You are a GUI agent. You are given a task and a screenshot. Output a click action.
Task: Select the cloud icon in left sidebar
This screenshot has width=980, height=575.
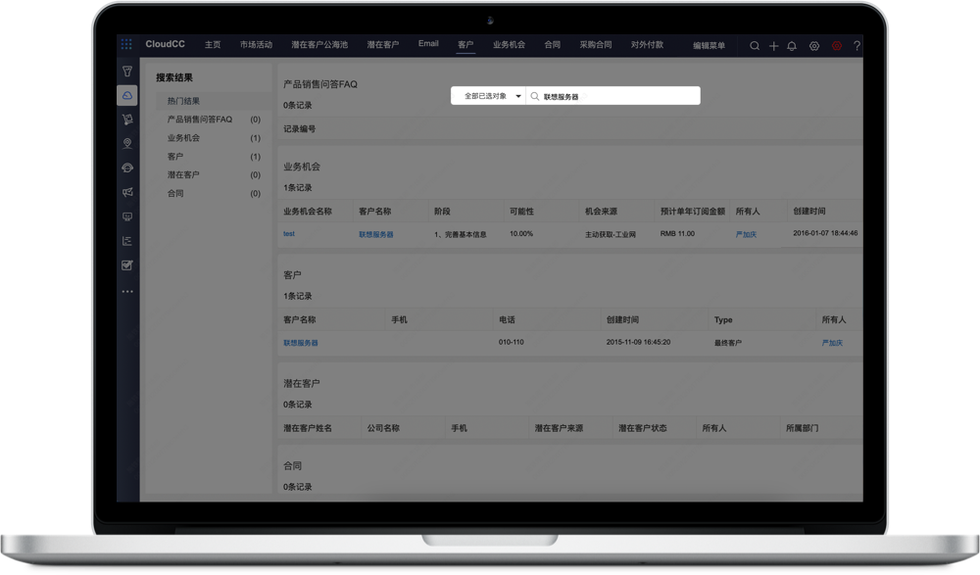tap(126, 95)
